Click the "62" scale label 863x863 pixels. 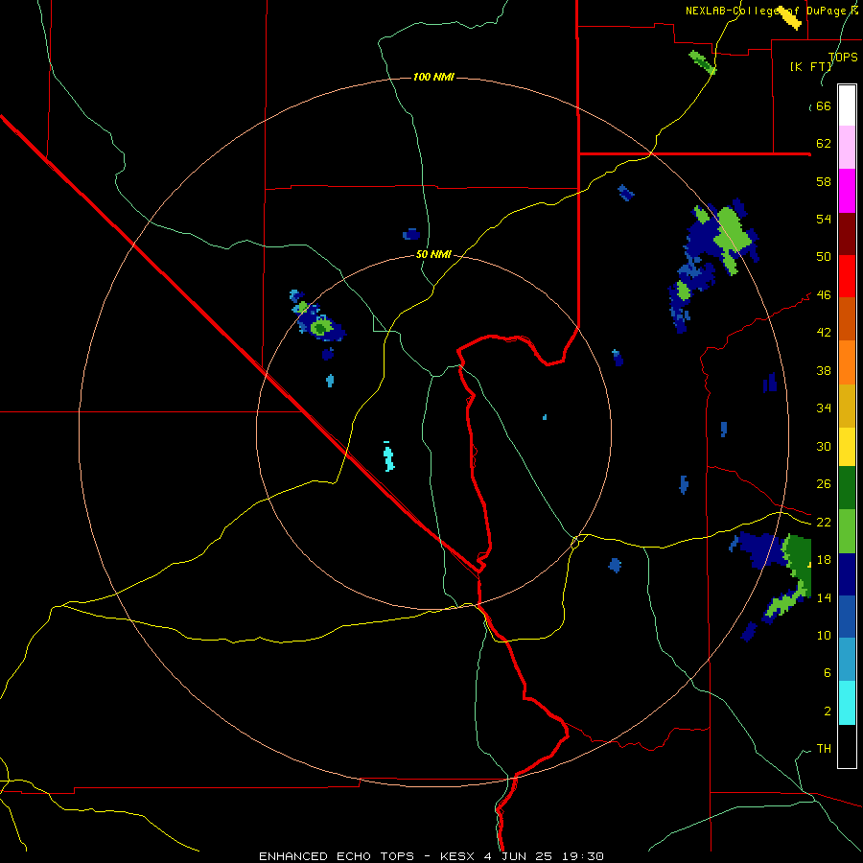(824, 143)
